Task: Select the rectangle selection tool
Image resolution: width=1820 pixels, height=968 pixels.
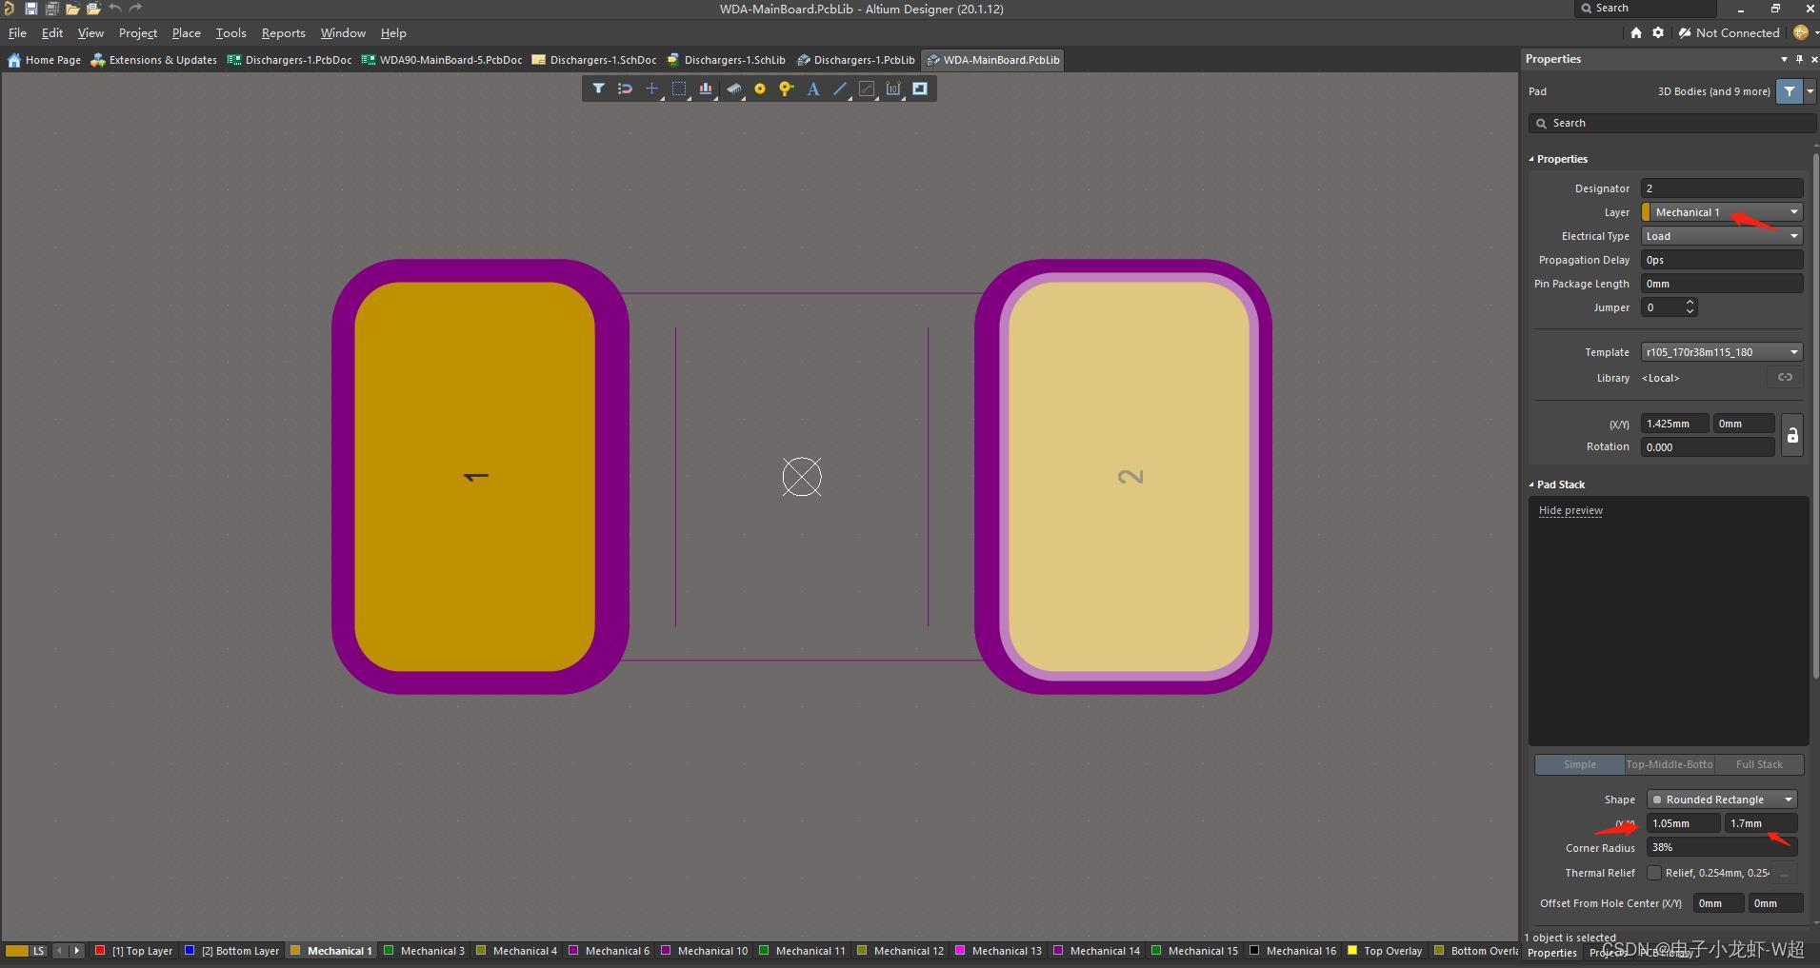Action: [x=678, y=89]
